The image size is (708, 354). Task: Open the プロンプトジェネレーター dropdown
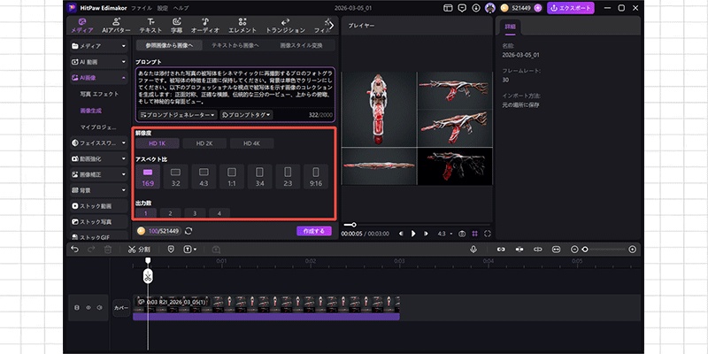tap(178, 115)
